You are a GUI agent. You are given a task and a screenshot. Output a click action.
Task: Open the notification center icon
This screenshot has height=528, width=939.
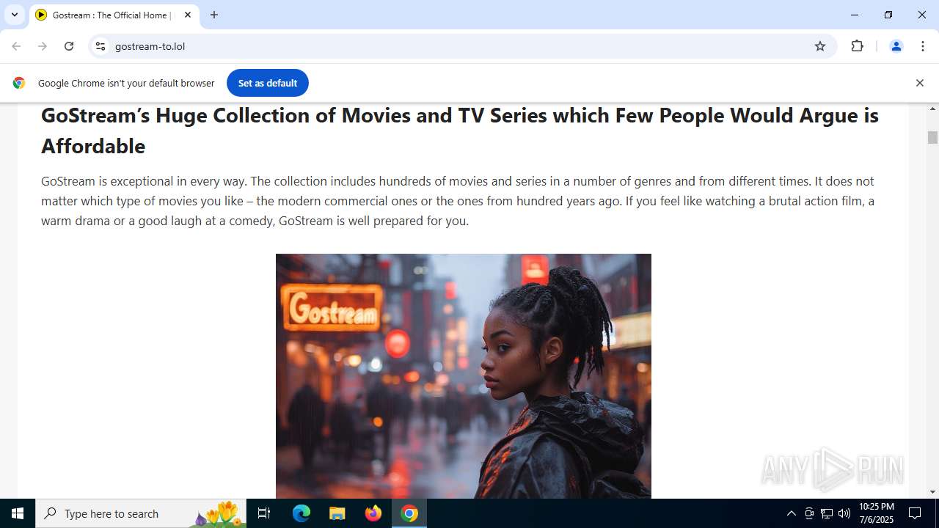[x=916, y=513]
